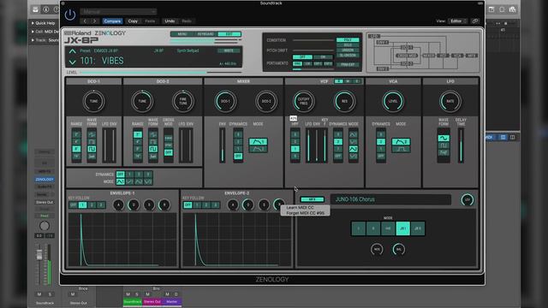Set Envelope-2 Key Follow to OFF
This screenshot has width=548, height=308.
(188, 205)
